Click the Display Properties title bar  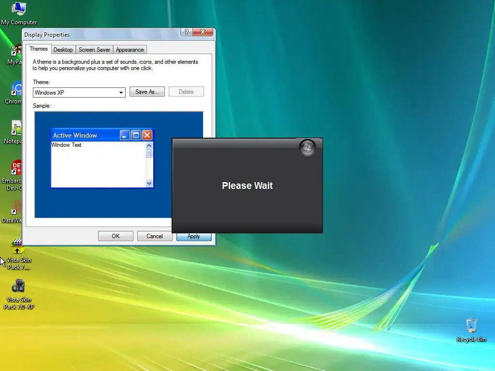(x=101, y=34)
